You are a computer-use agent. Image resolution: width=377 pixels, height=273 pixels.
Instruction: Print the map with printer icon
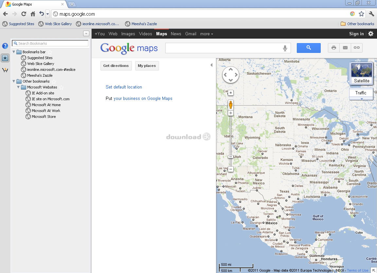(x=334, y=48)
